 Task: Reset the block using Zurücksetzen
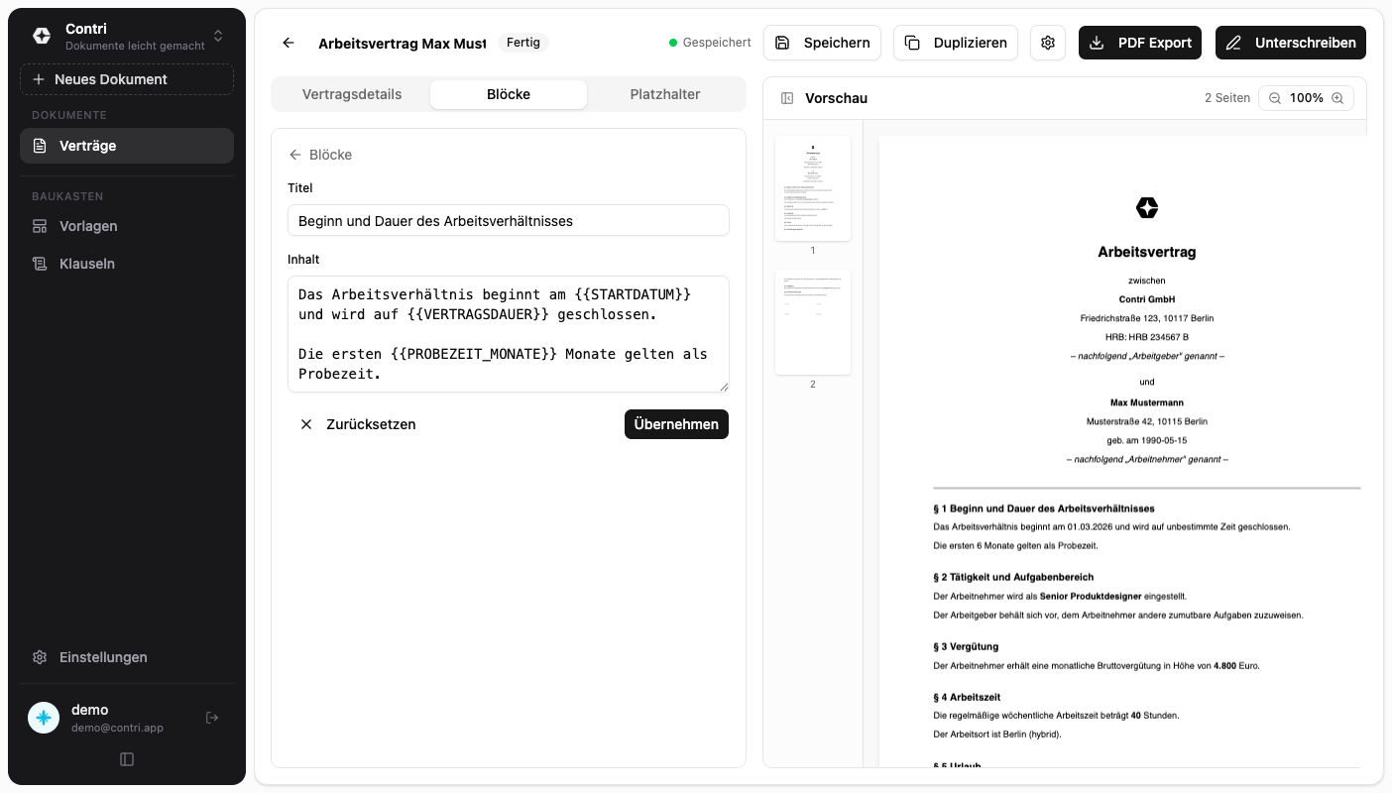360,423
